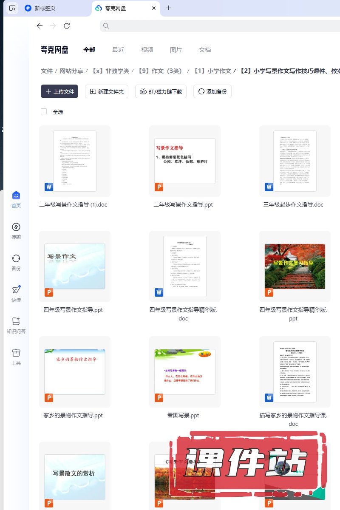
Task: Reload the page with the refresh icon
Action: click(67, 26)
